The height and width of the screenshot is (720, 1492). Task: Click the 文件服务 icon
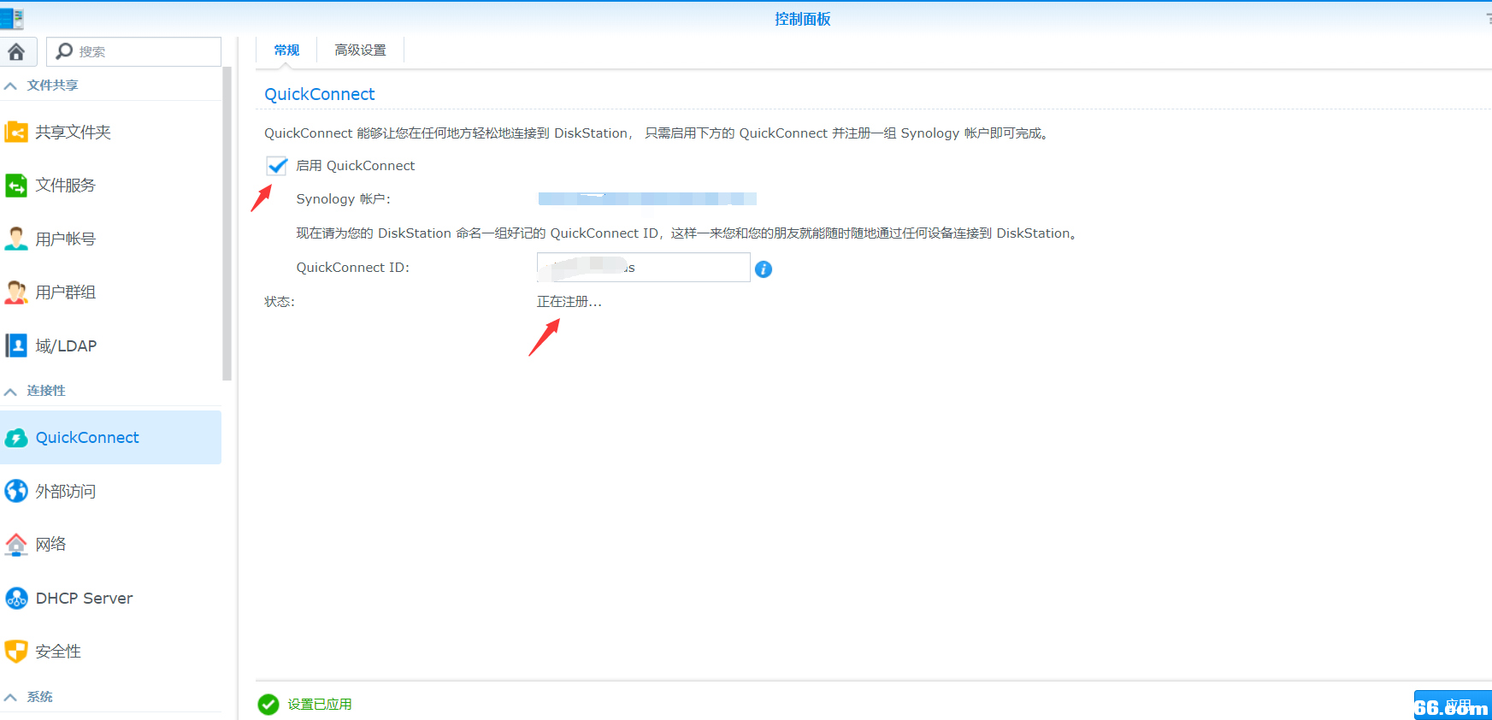[x=16, y=185]
